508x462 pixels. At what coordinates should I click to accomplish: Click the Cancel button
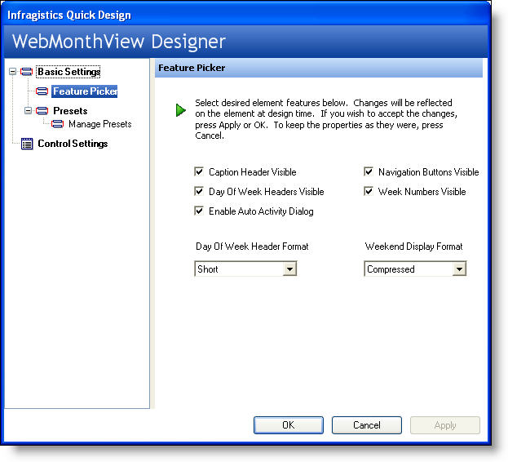366,425
